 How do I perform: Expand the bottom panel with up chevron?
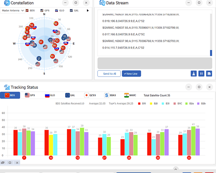click(176, 169)
